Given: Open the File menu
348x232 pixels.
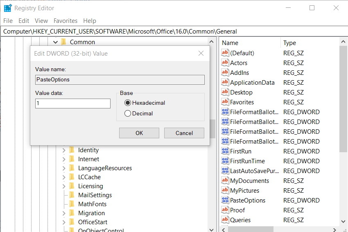Looking at the screenshot, I should point(8,20).
